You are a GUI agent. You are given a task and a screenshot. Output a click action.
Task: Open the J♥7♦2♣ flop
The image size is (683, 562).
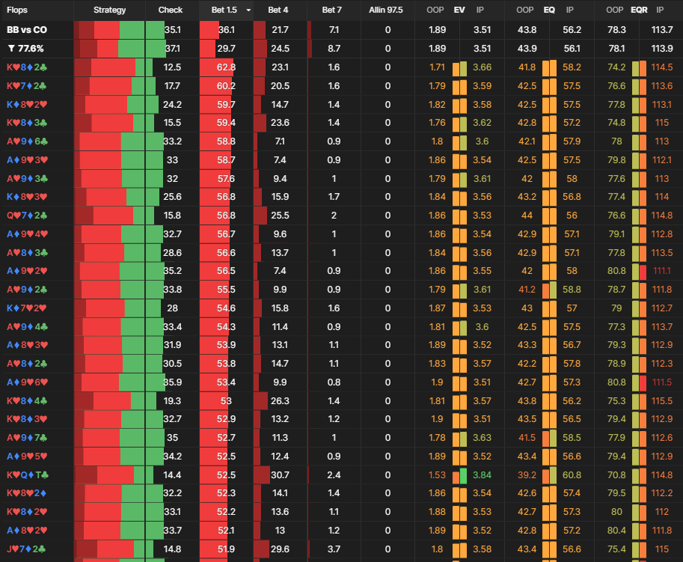(x=27, y=549)
